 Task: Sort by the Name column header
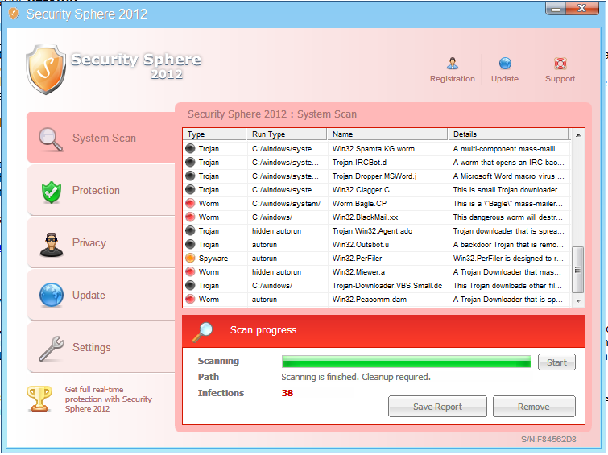coord(387,134)
